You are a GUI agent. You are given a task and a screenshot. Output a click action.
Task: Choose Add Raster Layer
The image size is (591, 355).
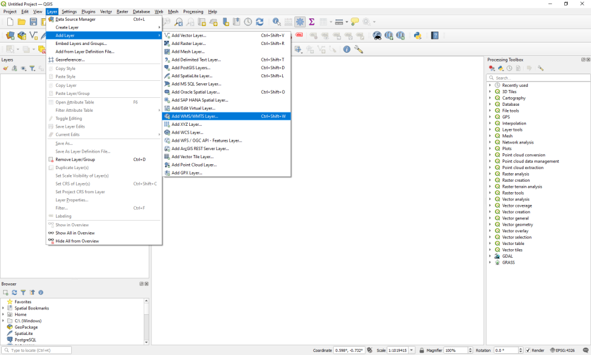227,44
